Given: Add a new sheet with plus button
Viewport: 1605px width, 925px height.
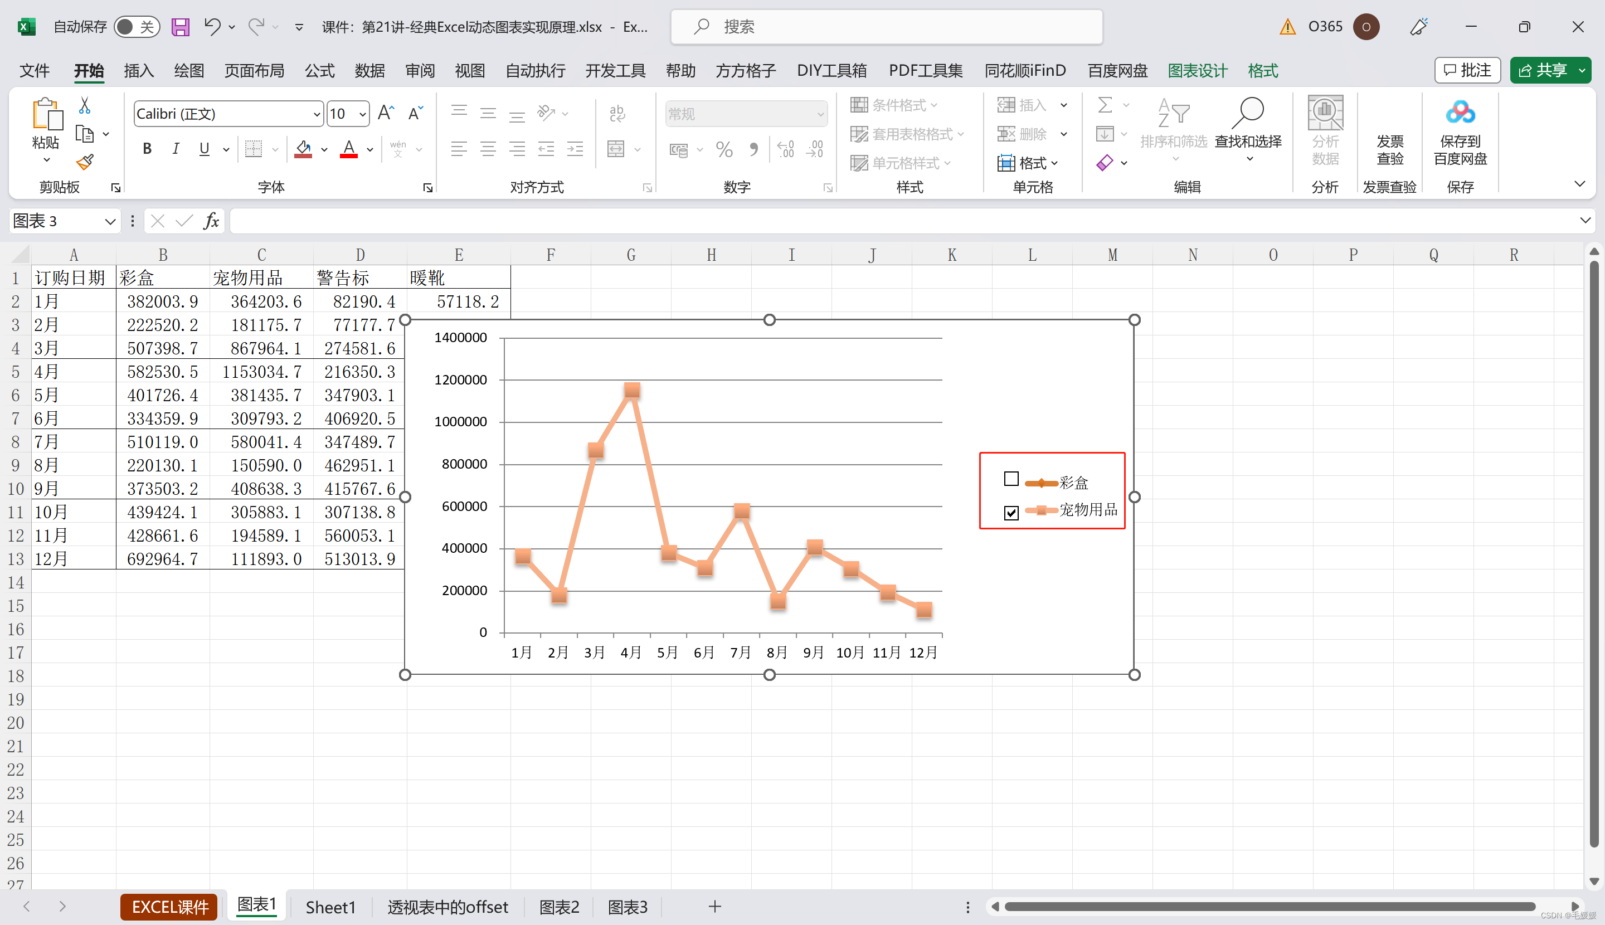Looking at the screenshot, I should 715,907.
